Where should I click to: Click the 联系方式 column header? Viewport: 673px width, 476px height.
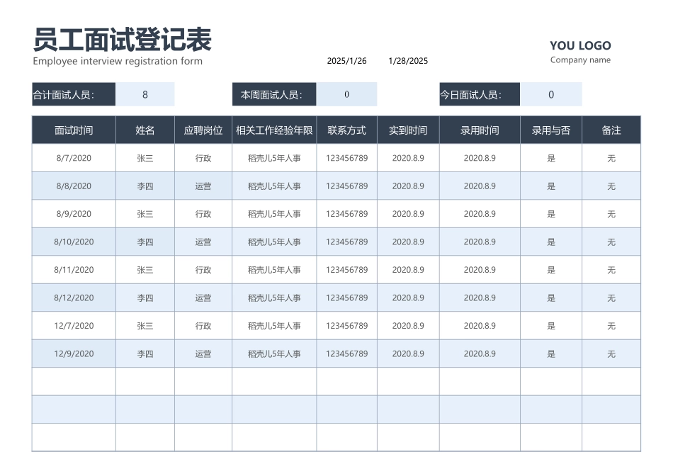point(346,130)
